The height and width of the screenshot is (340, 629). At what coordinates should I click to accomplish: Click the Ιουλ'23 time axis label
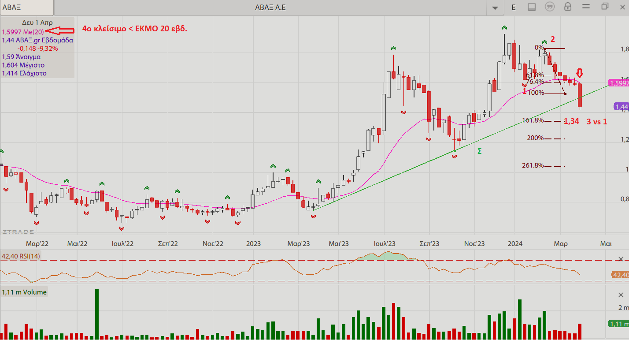tap(385, 243)
